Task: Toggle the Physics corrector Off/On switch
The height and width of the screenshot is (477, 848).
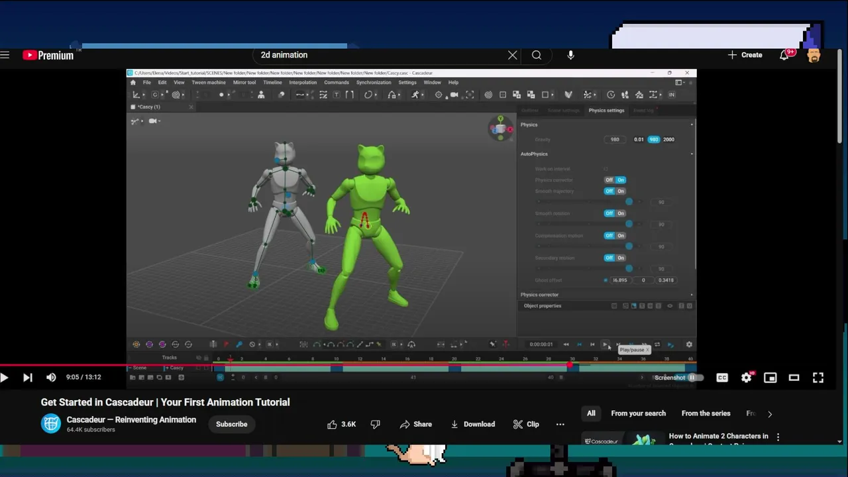Action: 615,180
